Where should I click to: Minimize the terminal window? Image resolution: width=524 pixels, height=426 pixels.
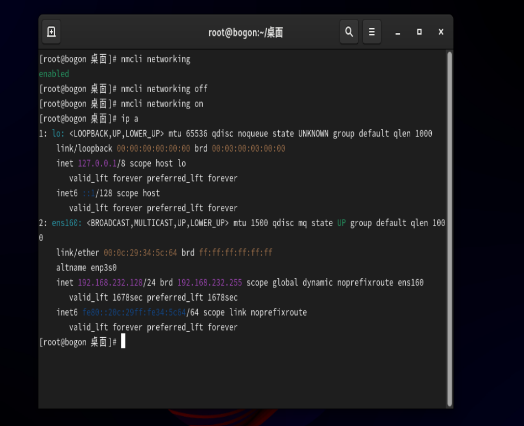click(398, 32)
